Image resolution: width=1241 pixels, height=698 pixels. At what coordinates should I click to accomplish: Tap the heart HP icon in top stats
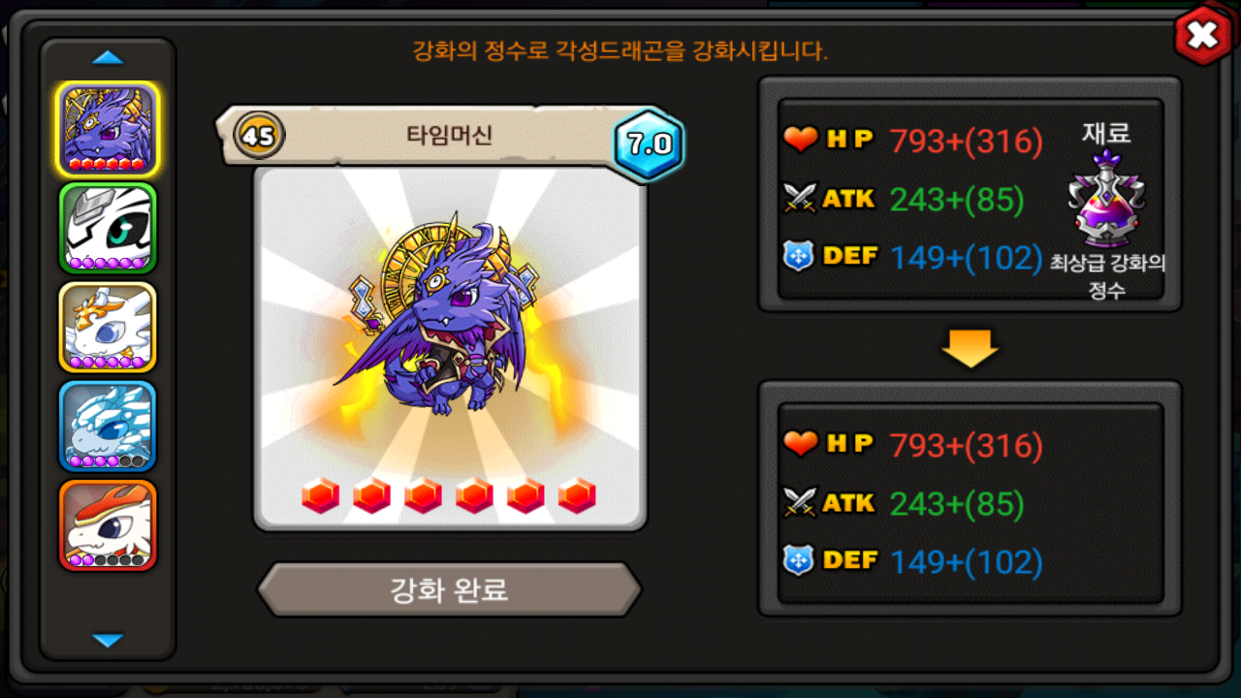tap(801, 141)
